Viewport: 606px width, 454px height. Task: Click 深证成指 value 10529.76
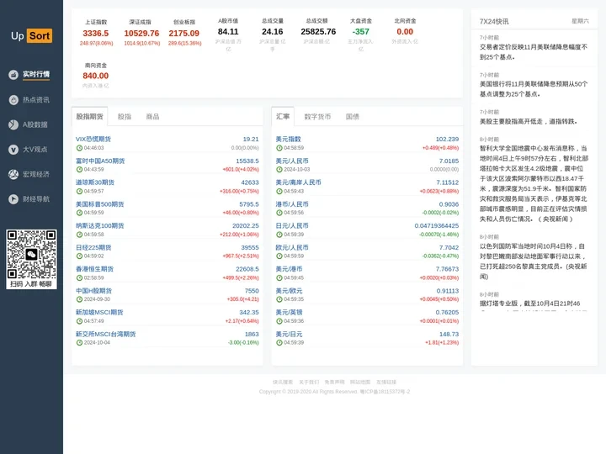click(142, 34)
